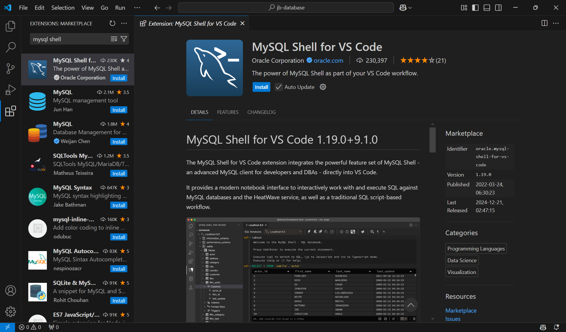
Task: Open the Source Control view
Action: click(11, 68)
